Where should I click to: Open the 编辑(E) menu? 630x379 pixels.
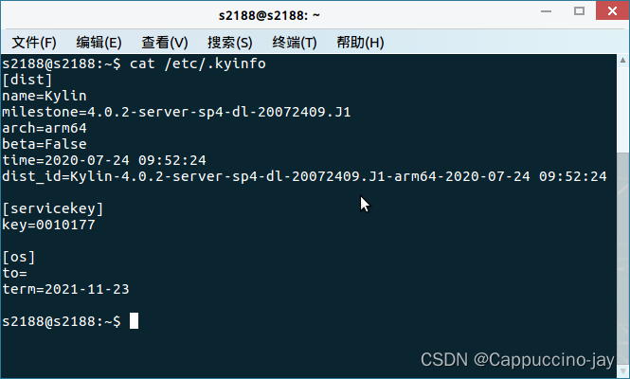pos(99,43)
